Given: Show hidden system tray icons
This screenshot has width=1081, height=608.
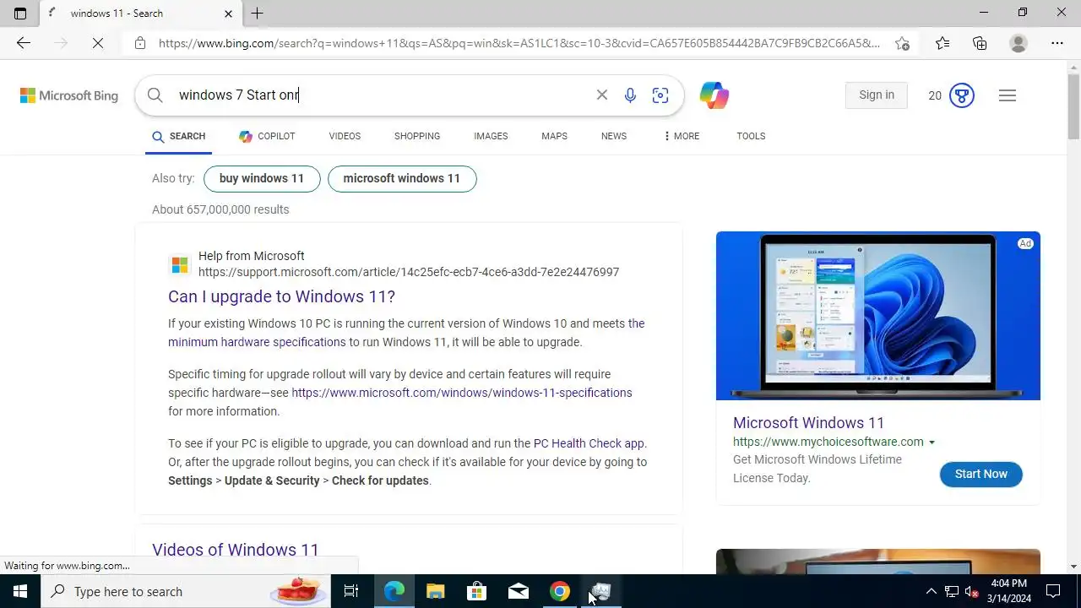Looking at the screenshot, I should (931, 591).
